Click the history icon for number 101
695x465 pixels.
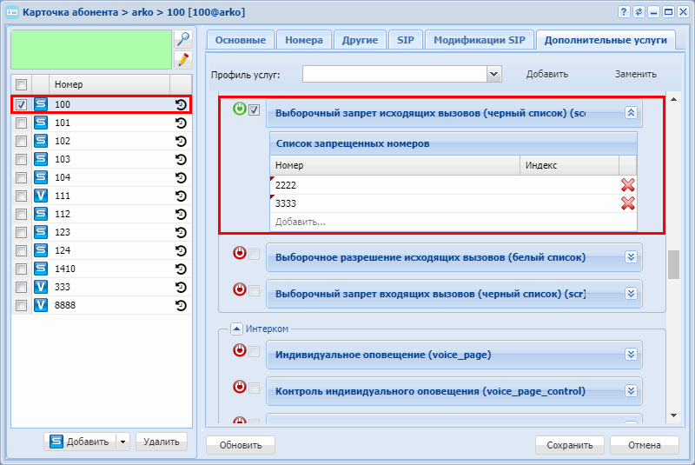click(x=181, y=123)
